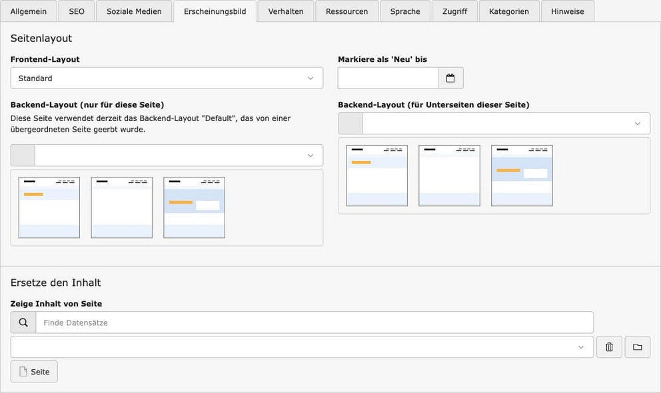
Task: Open the Frontend-Layout dropdown
Action: (167, 78)
